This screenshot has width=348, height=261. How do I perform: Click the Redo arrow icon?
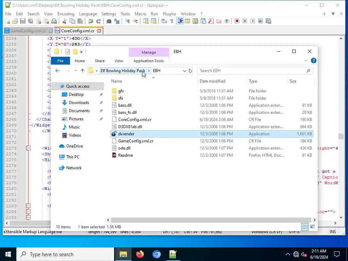[x=98, y=21]
